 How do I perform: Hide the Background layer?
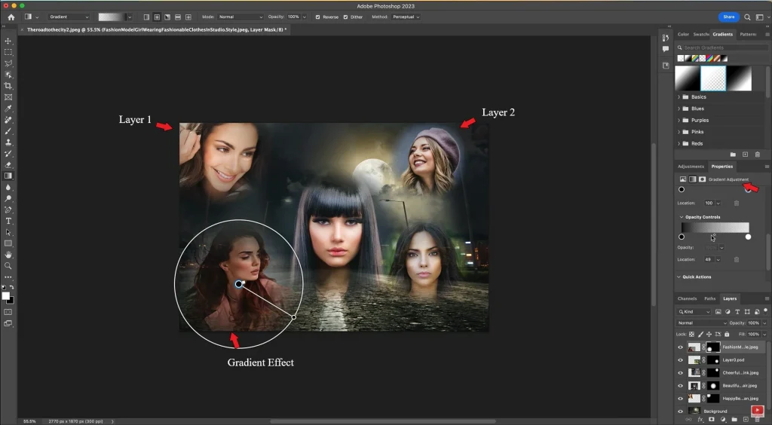[x=681, y=411]
